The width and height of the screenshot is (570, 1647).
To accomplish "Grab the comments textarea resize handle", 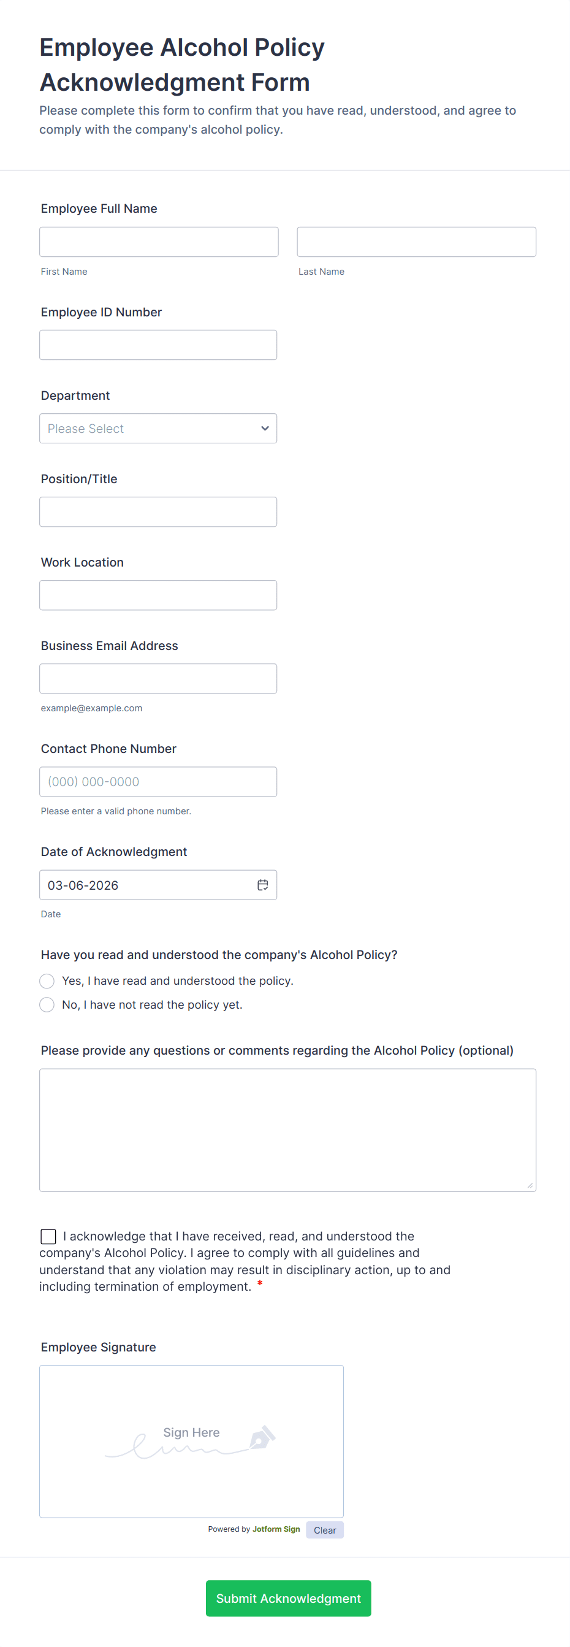I will tap(530, 1185).
